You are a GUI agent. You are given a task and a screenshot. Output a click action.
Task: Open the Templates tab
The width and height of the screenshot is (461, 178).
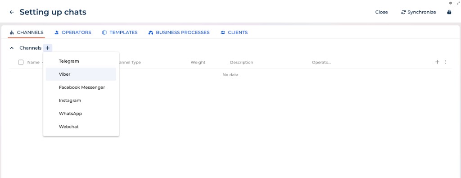[x=120, y=32]
